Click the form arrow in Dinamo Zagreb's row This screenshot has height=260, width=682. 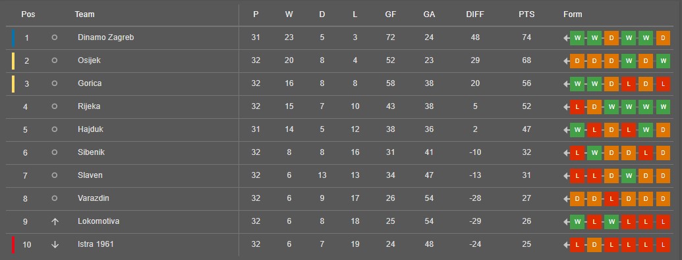click(x=566, y=38)
